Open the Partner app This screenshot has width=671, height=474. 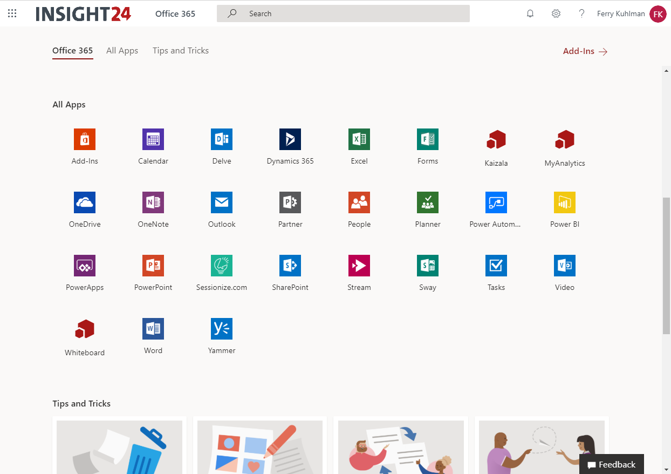290,202
